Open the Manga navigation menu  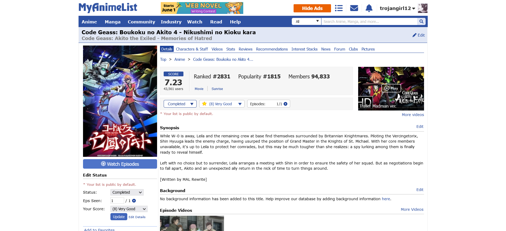pos(113,22)
